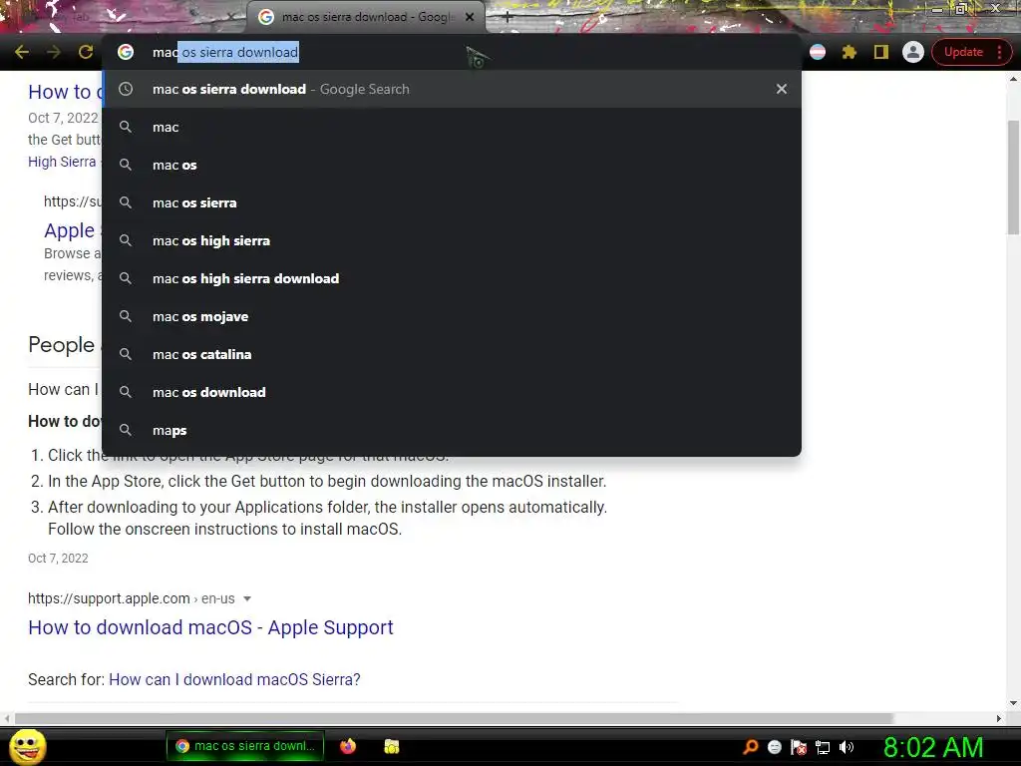
Task: Open the flag with red X tray icon
Action: click(799, 747)
